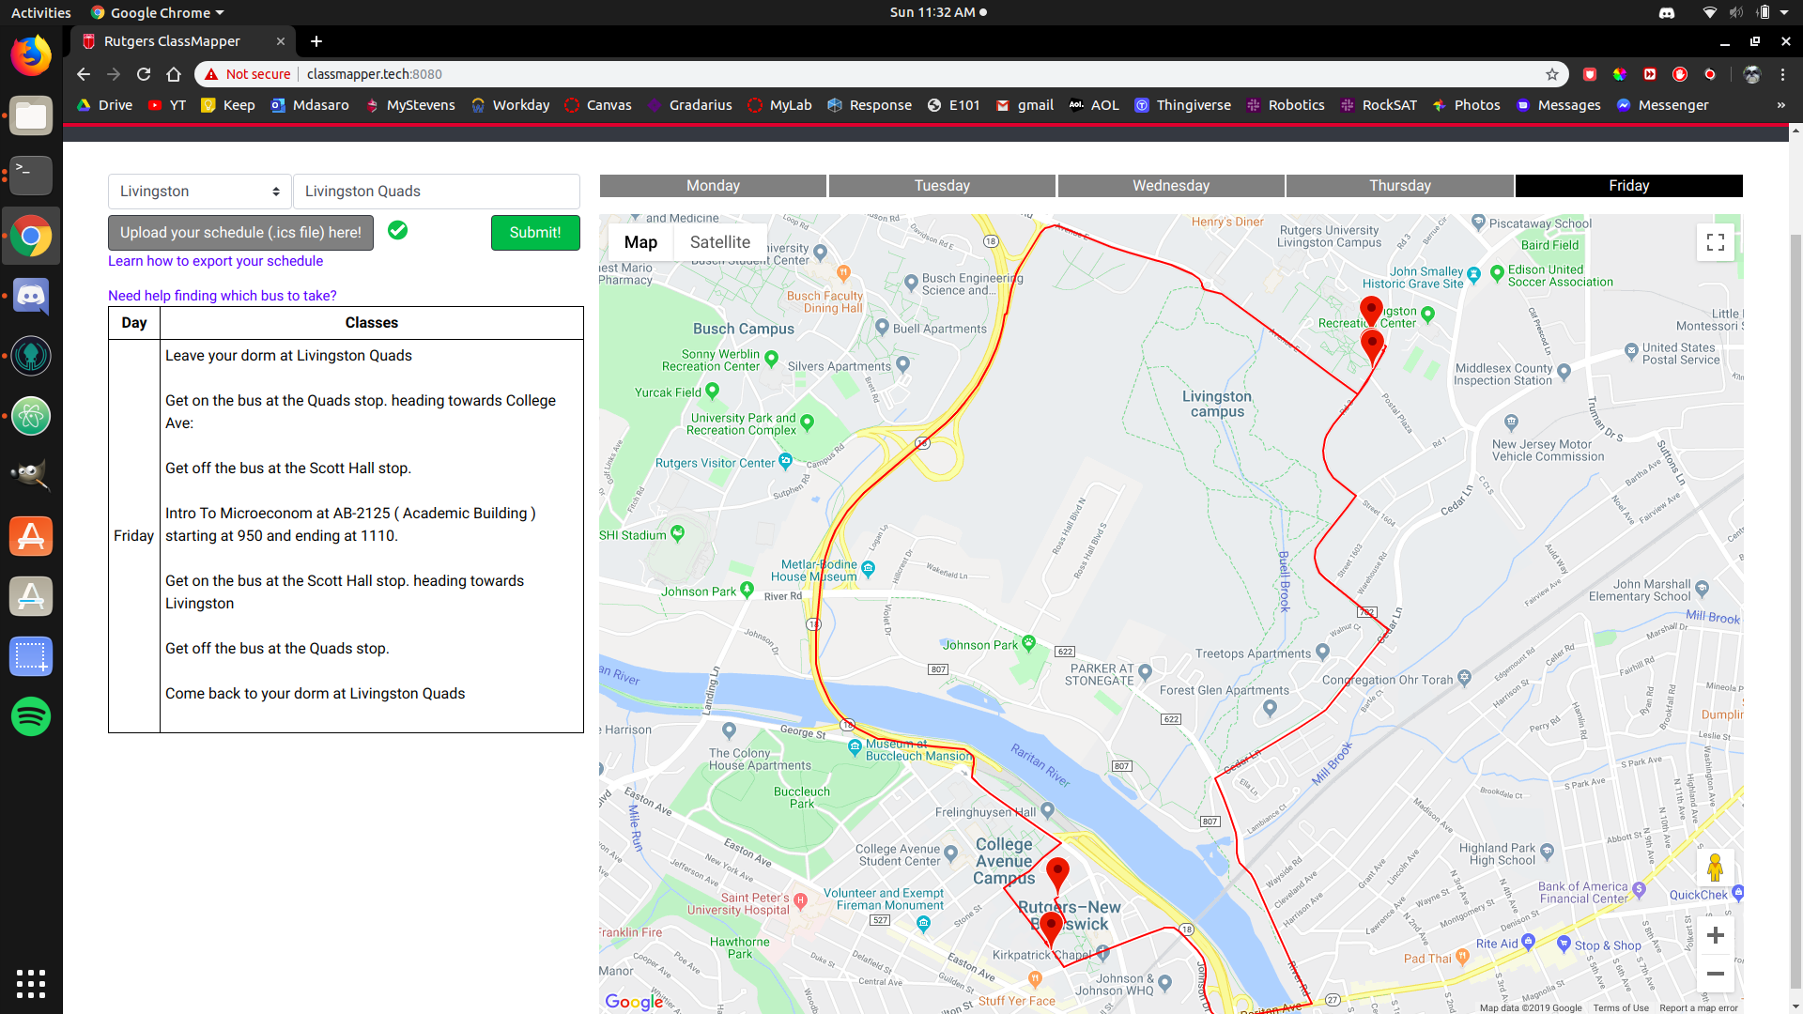Toggle fullscreen view on the map
1803x1014 pixels.
[x=1715, y=242]
